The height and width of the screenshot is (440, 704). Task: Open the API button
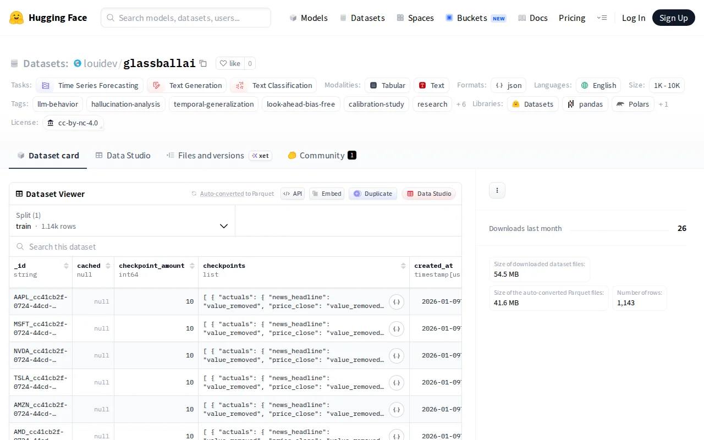tap(293, 194)
